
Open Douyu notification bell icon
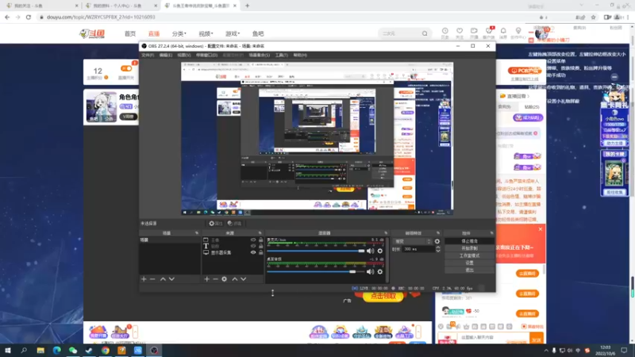coord(503,33)
